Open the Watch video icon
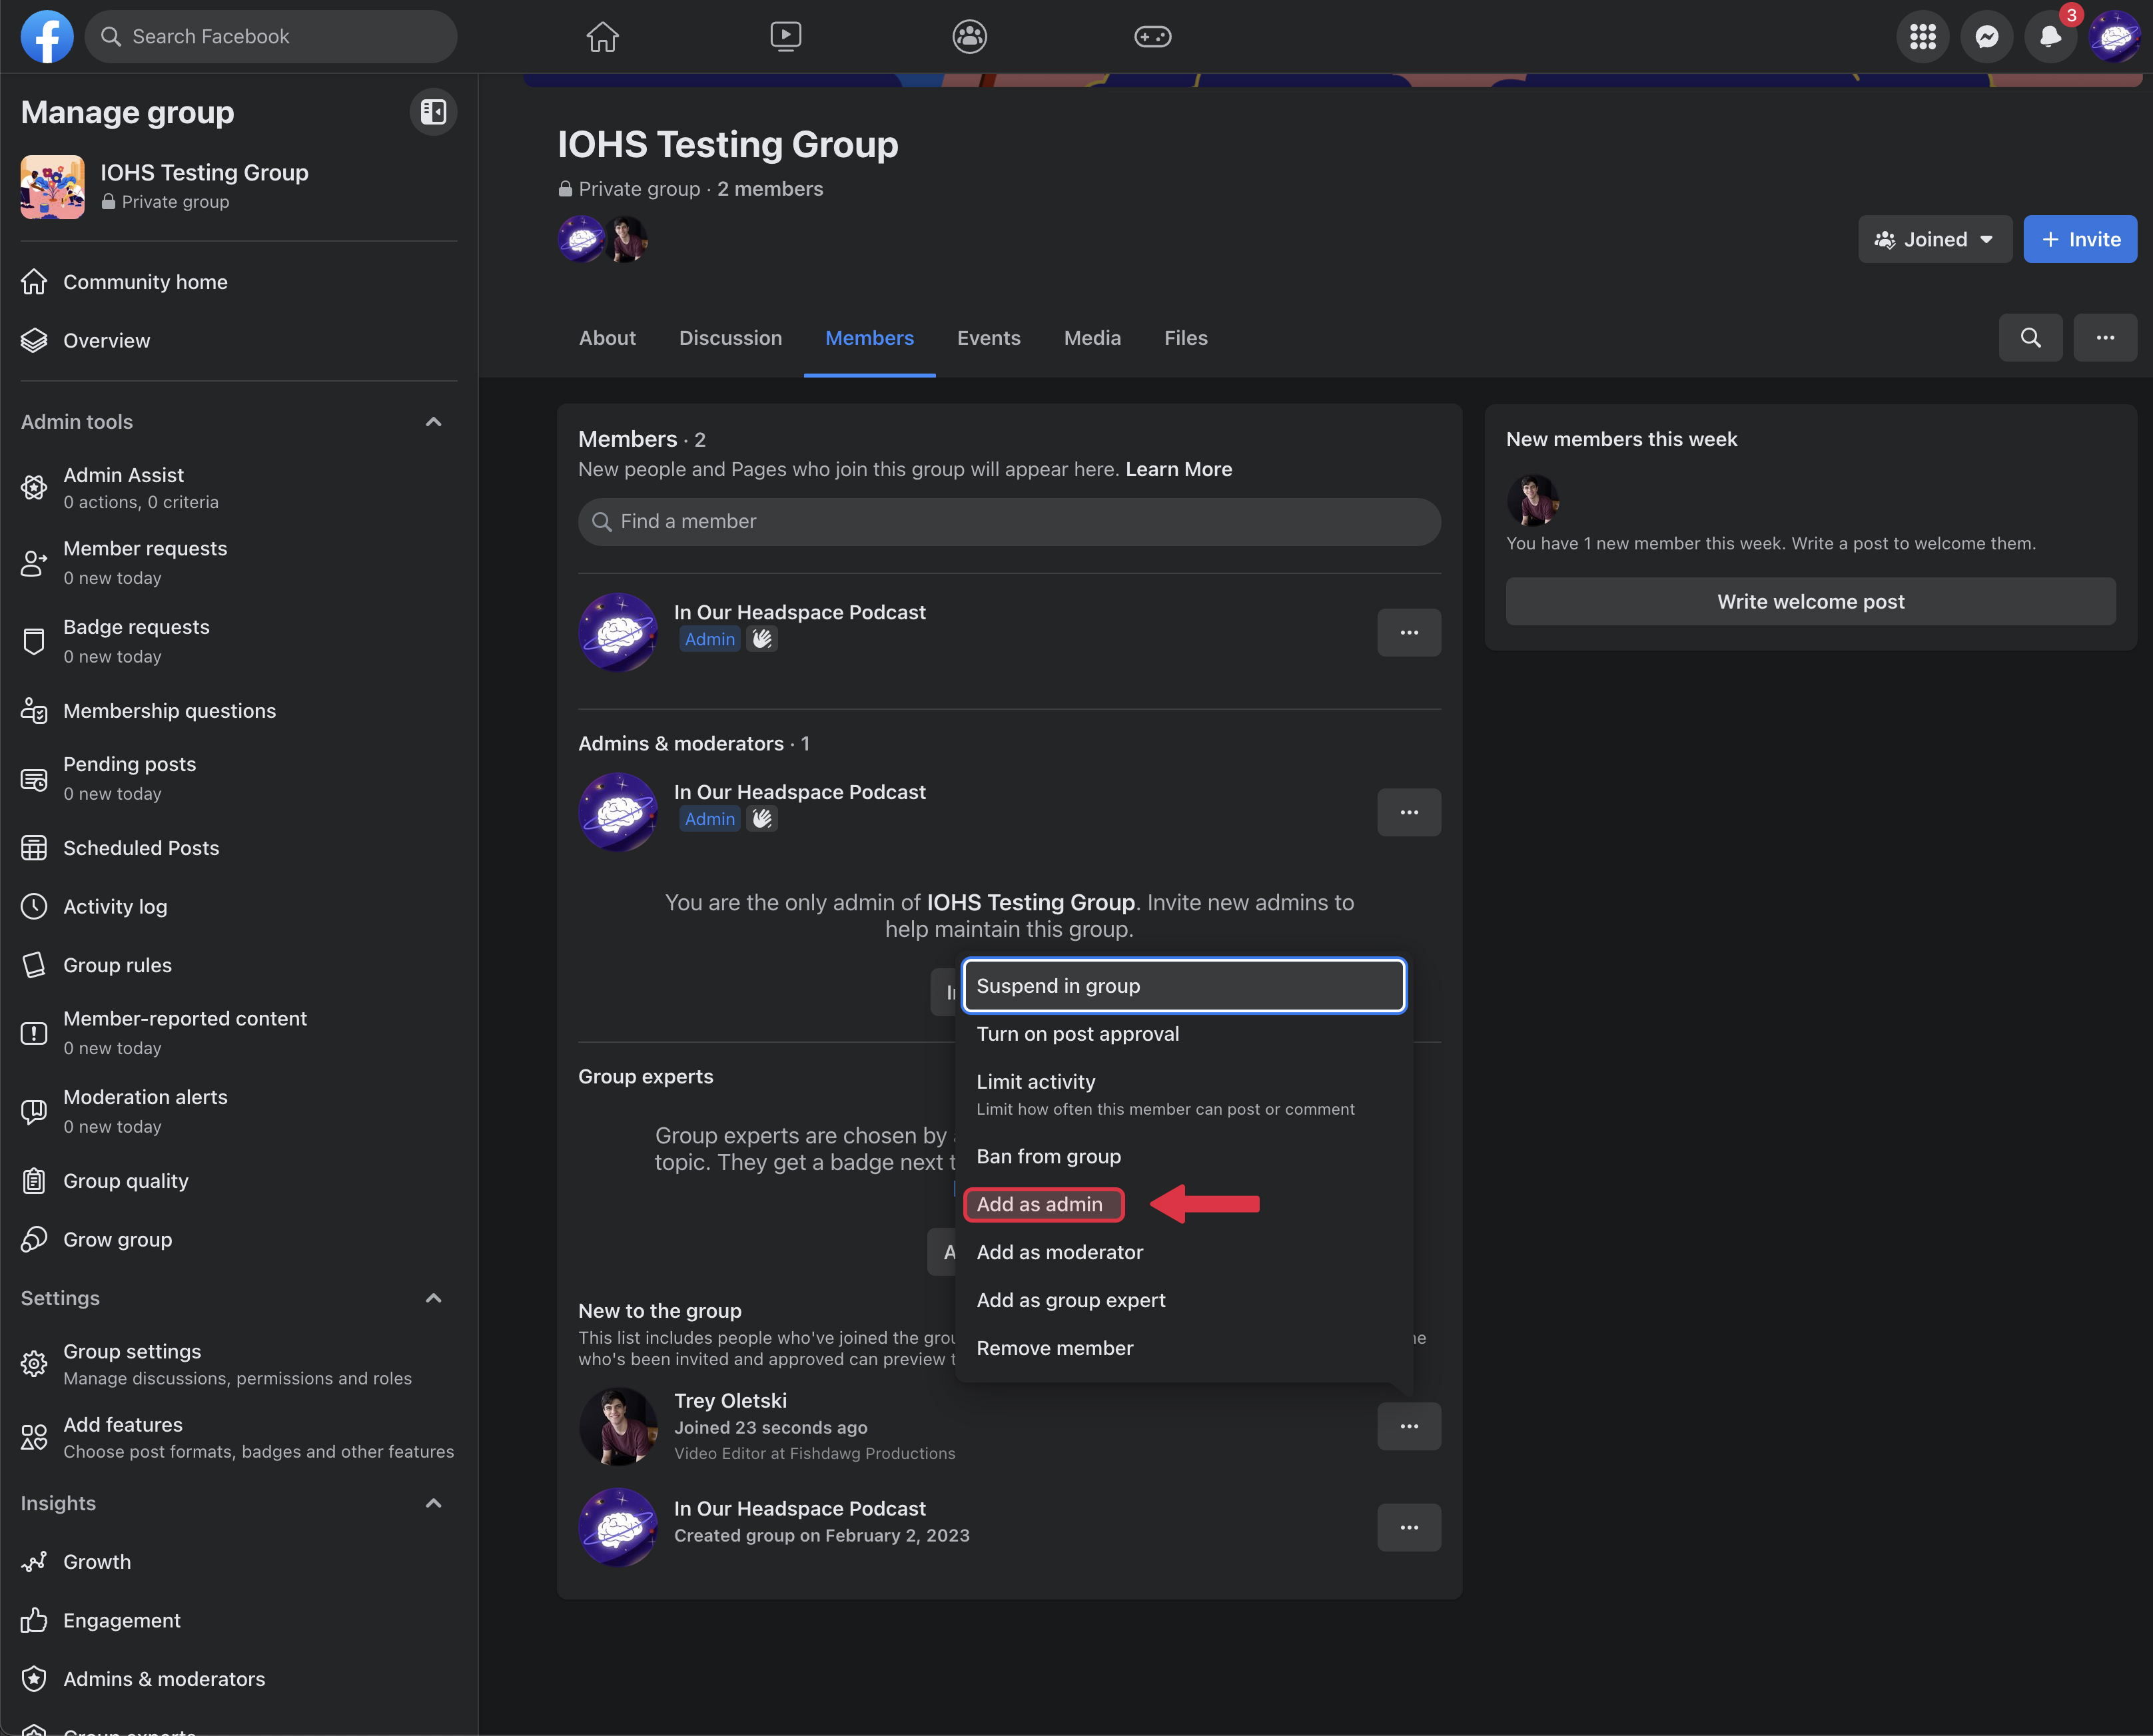This screenshot has width=2153, height=1736. [x=785, y=37]
